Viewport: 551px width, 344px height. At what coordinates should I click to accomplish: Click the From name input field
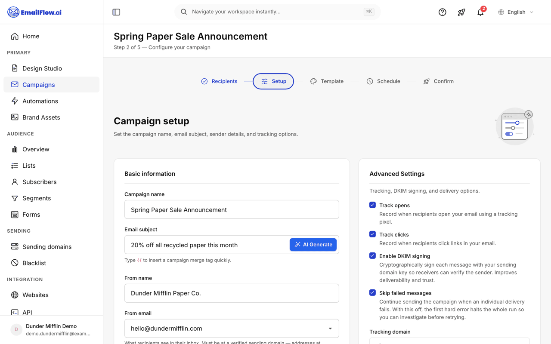pos(232,293)
